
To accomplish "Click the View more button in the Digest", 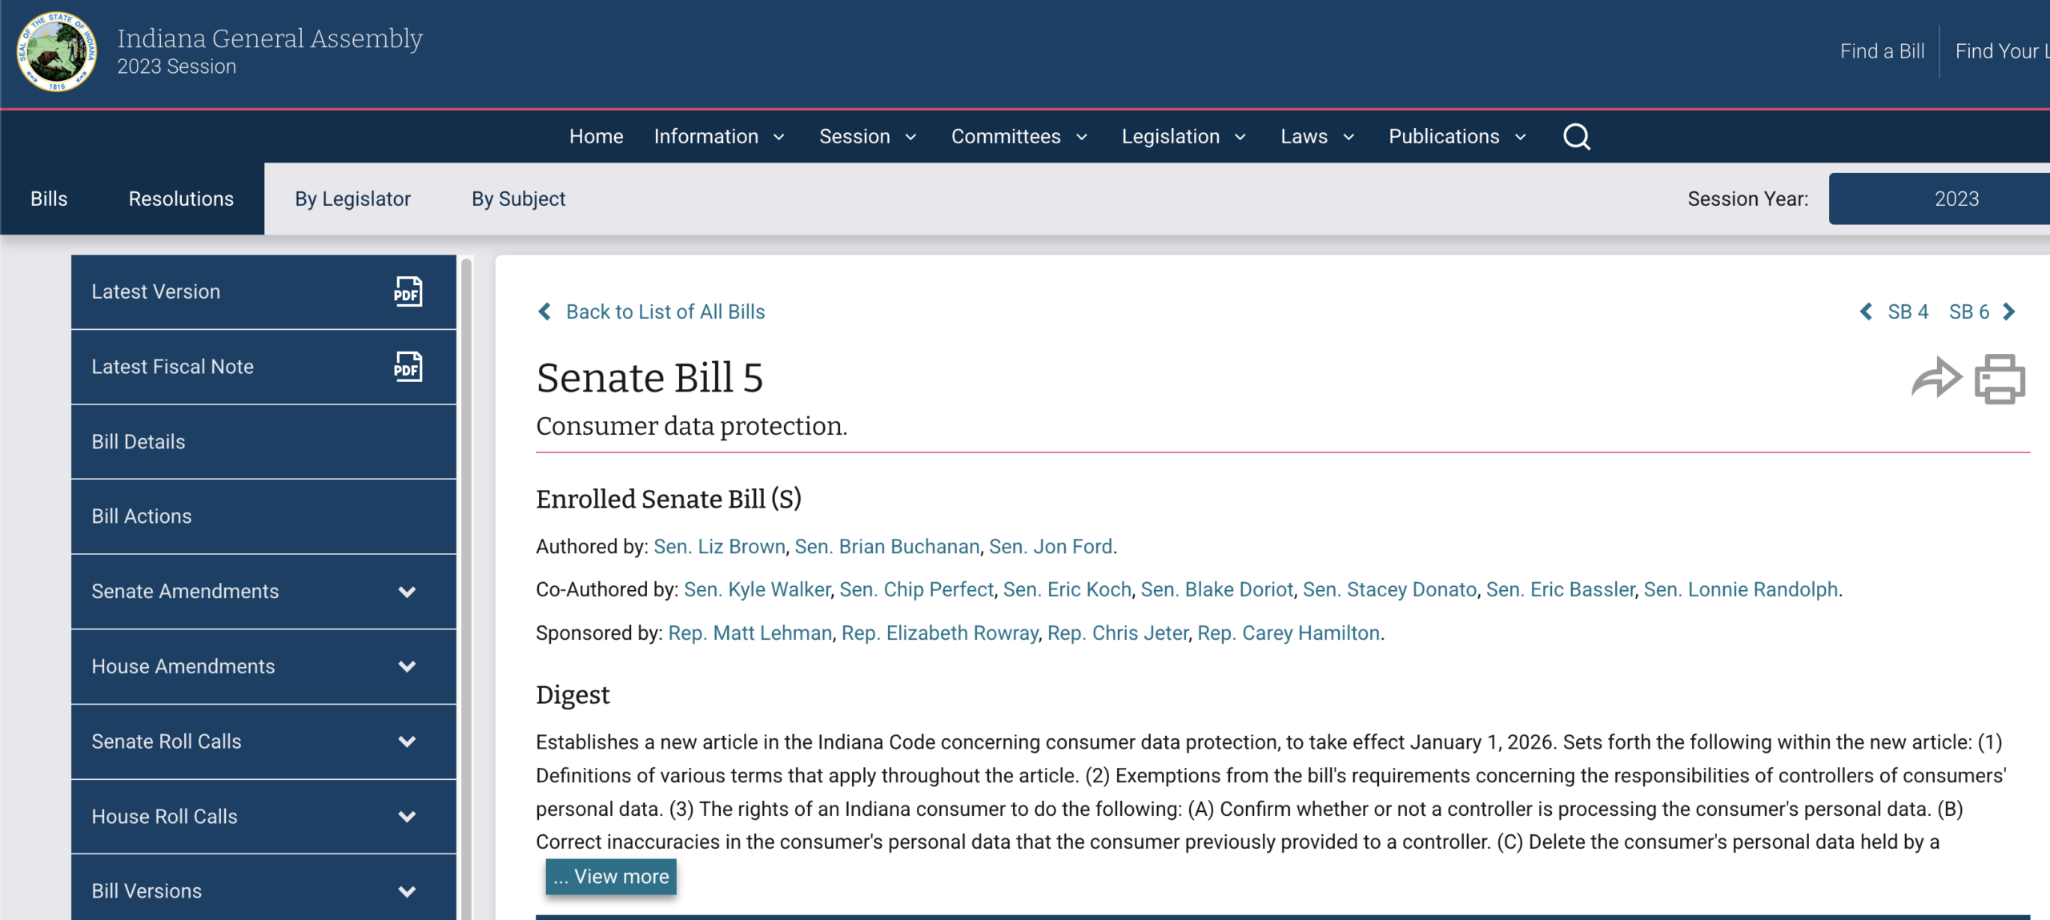I will (611, 876).
